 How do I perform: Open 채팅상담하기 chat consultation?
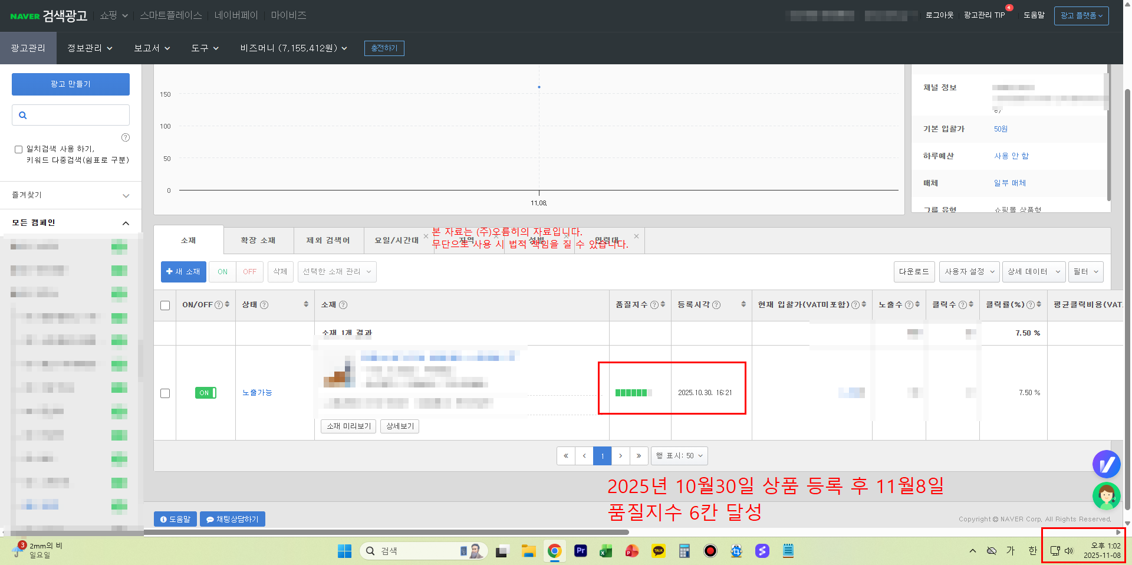232,519
